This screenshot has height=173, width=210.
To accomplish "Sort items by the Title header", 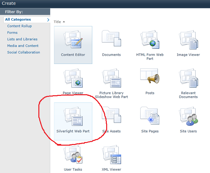I will [x=57, y=22].
